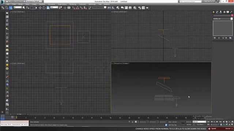Toggle the Pin Stack icon
Image resolution: width=234 pixels, height=131 pixels.
pos(215,38)
